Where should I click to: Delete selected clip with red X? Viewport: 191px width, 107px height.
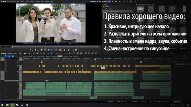[x=49, y=53]
